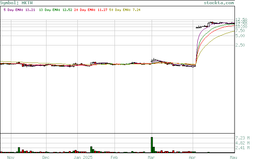This screenshot has width=256, height=159.
Task: Click the Dec date axis label
Action: point(46,157)
